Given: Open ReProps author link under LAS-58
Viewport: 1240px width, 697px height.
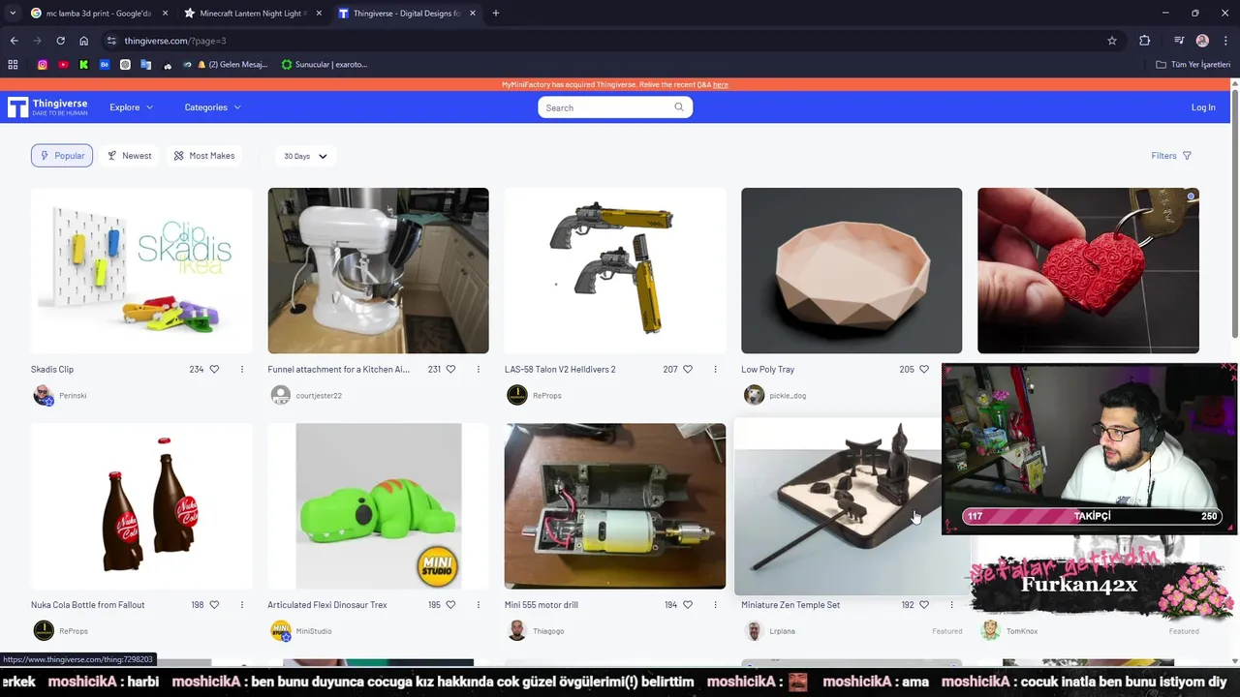Looking at the screenshot, I should point(547,395).
